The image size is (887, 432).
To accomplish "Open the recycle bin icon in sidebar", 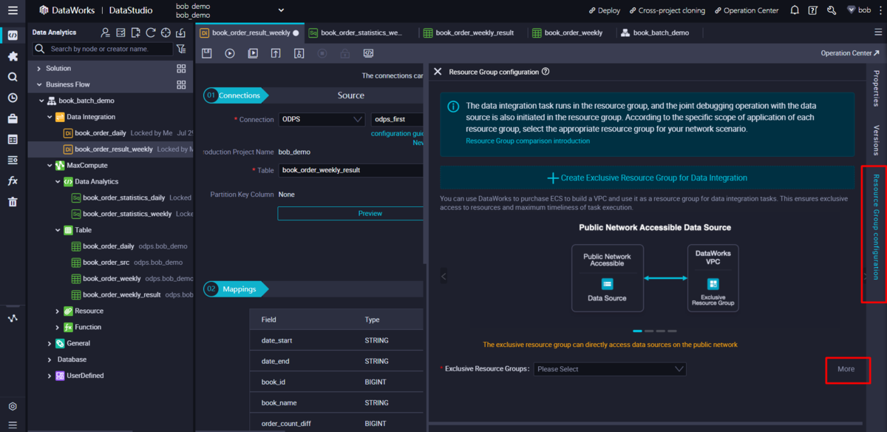I will click(x=13, y=201).
